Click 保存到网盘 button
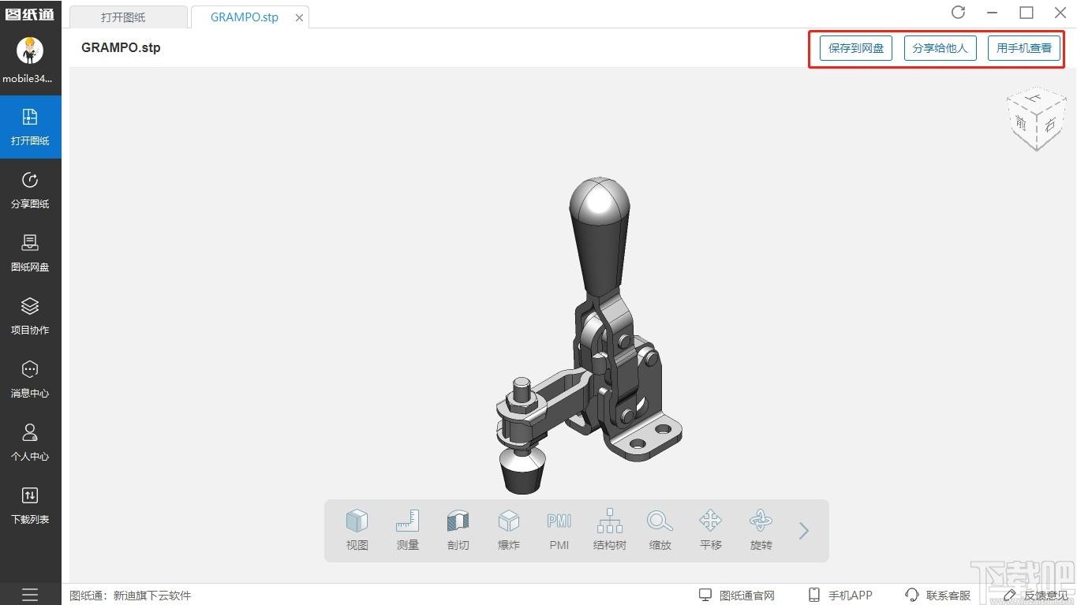The width and height of the screenshot is (1077, 605). (856, 48)
